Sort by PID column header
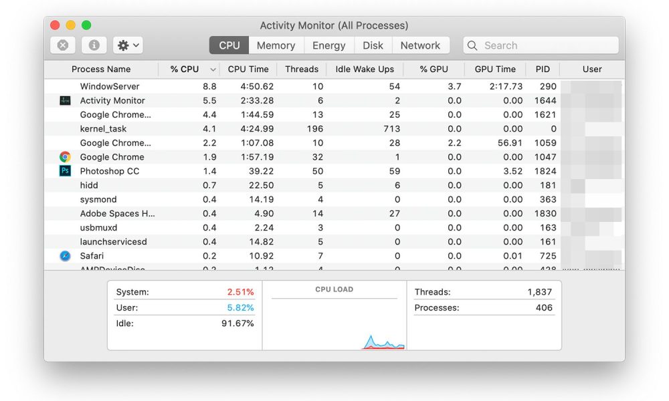 [543, 69]
